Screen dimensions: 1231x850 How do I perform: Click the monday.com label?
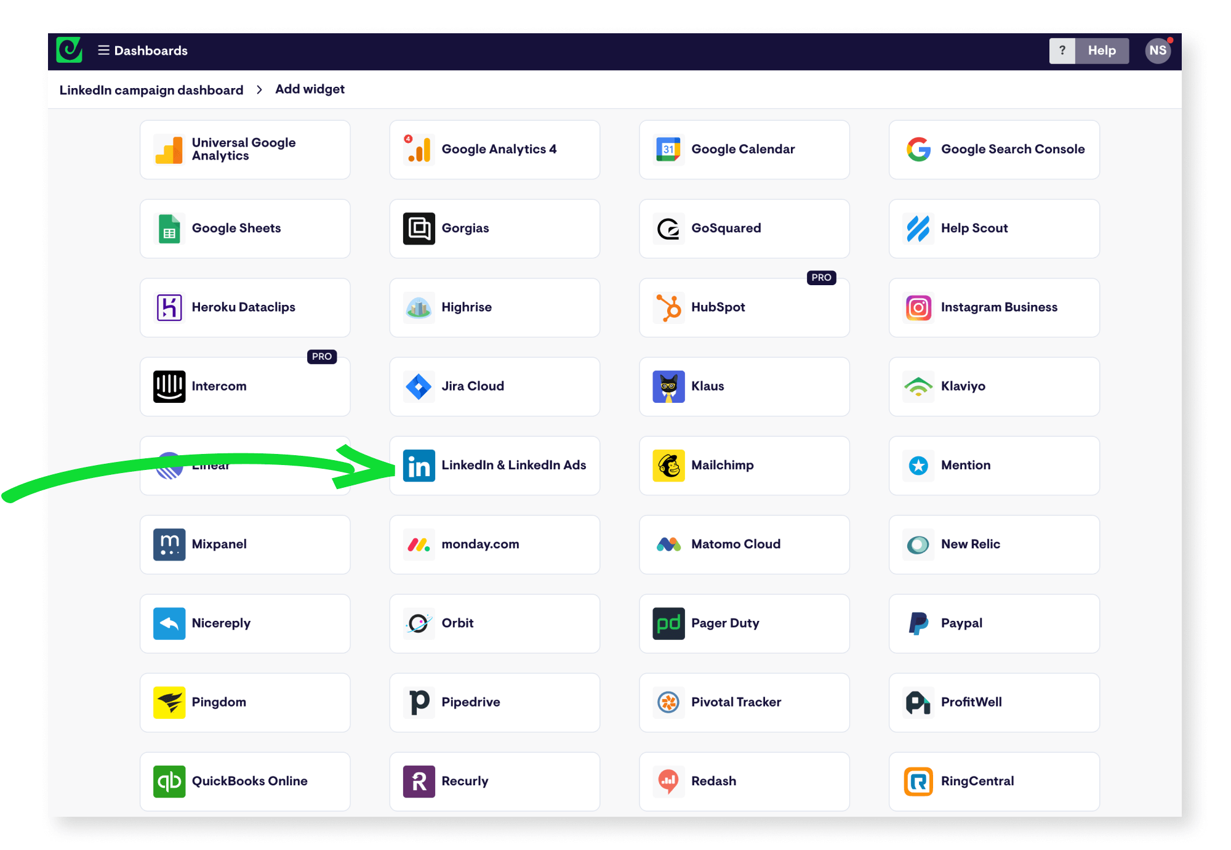480,544
